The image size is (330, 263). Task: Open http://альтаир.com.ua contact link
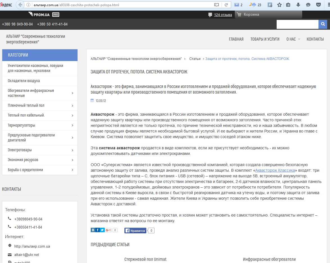[32, 246]
